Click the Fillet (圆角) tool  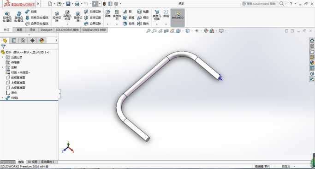(108, 14)
